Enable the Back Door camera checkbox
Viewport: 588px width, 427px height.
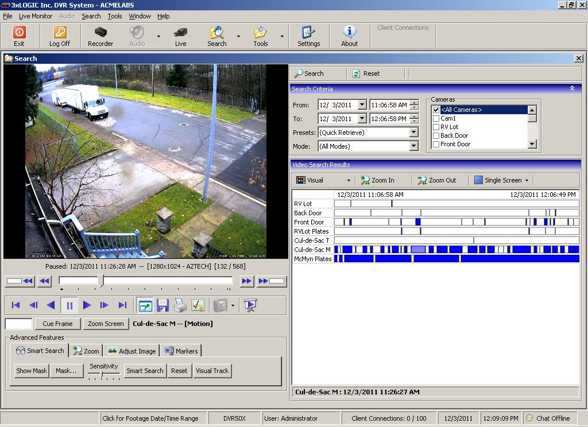(x=436, y=135)
